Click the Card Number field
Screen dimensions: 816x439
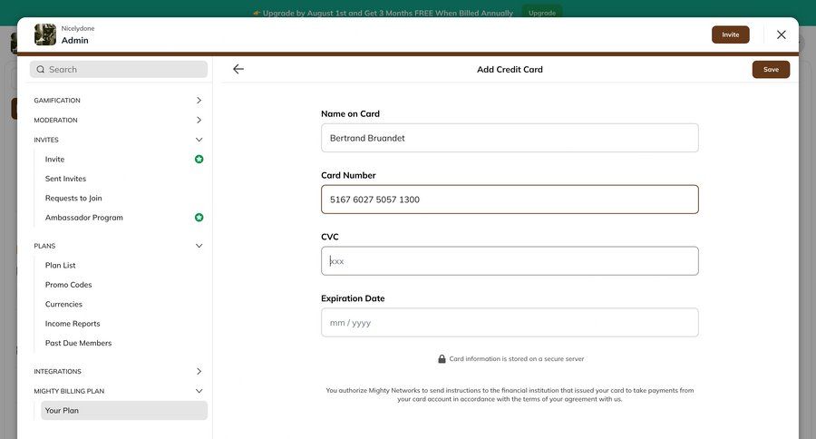(510, 200)
